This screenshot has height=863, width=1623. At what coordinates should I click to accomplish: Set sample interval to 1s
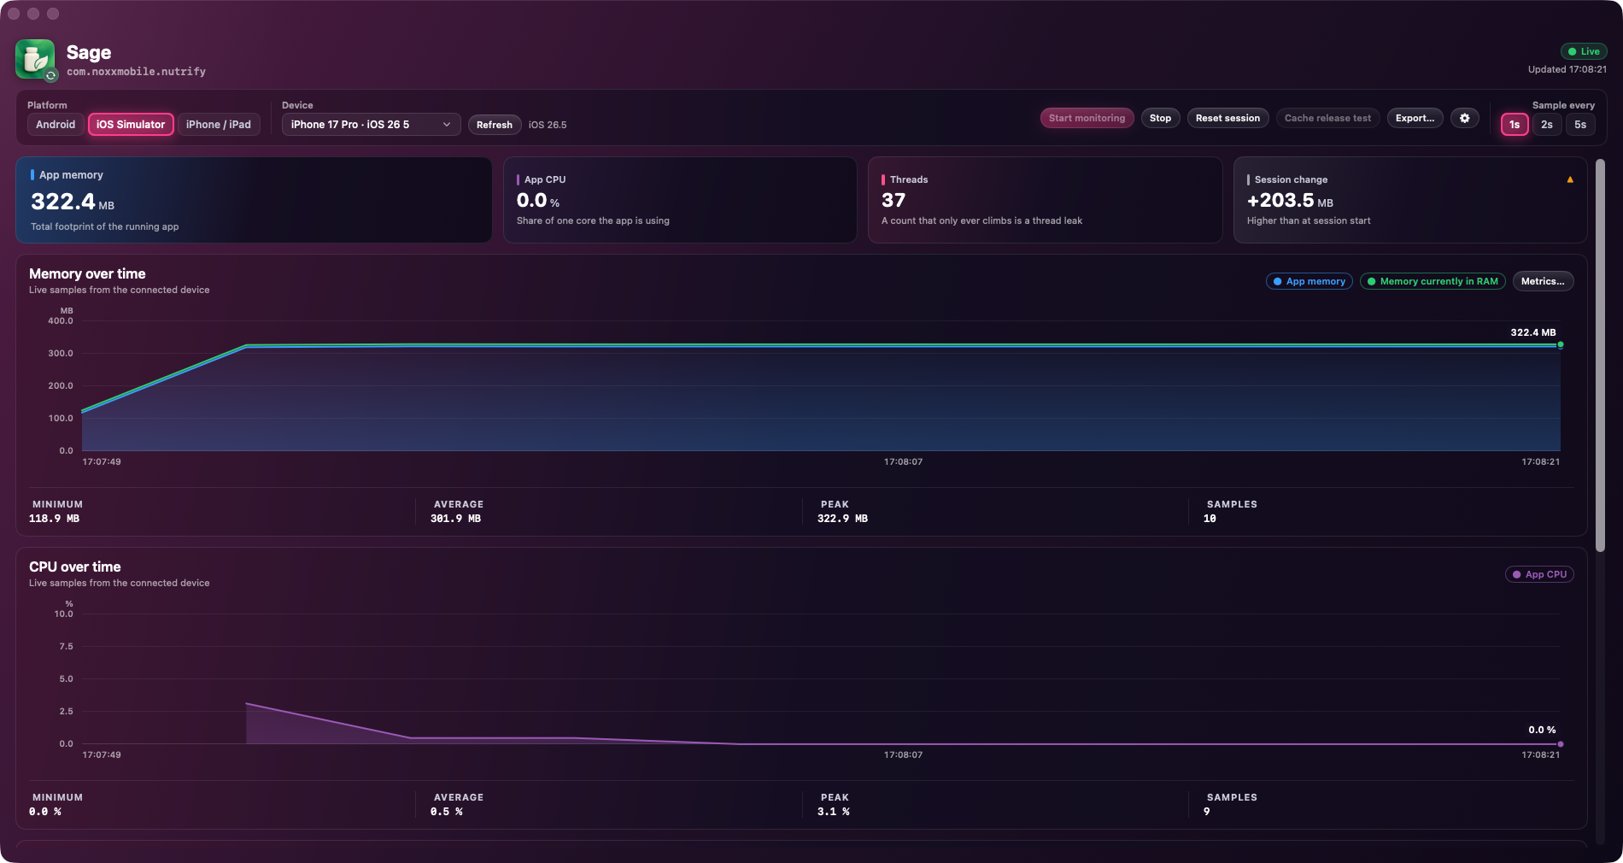(x=1515, y=125)
